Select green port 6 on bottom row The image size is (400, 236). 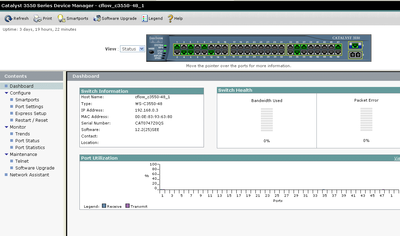point(191,52)
